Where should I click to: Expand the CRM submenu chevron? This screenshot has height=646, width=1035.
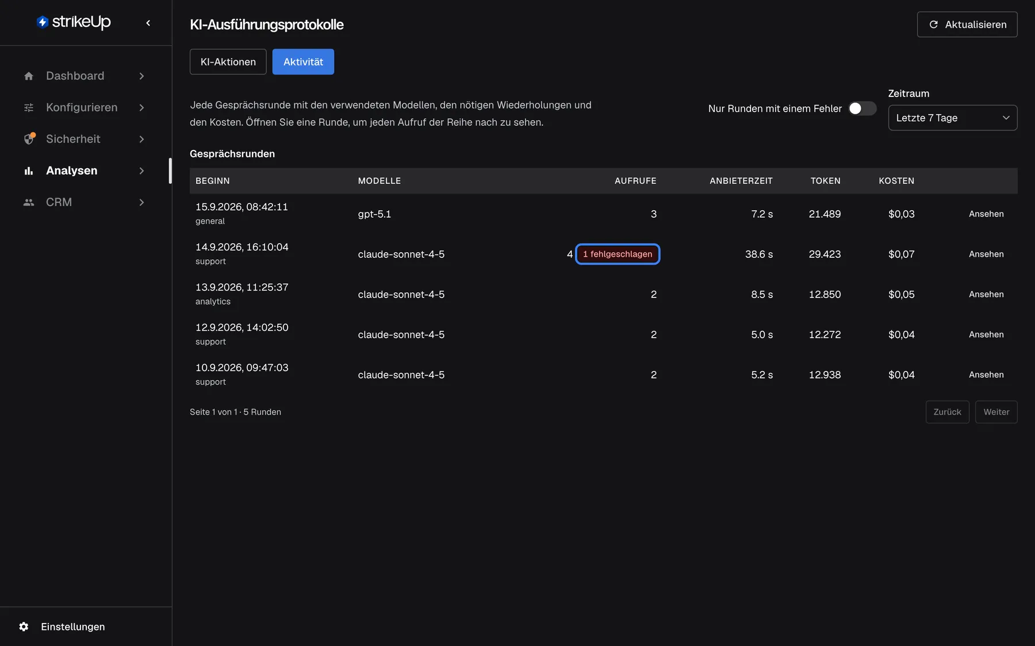[141, 202]
